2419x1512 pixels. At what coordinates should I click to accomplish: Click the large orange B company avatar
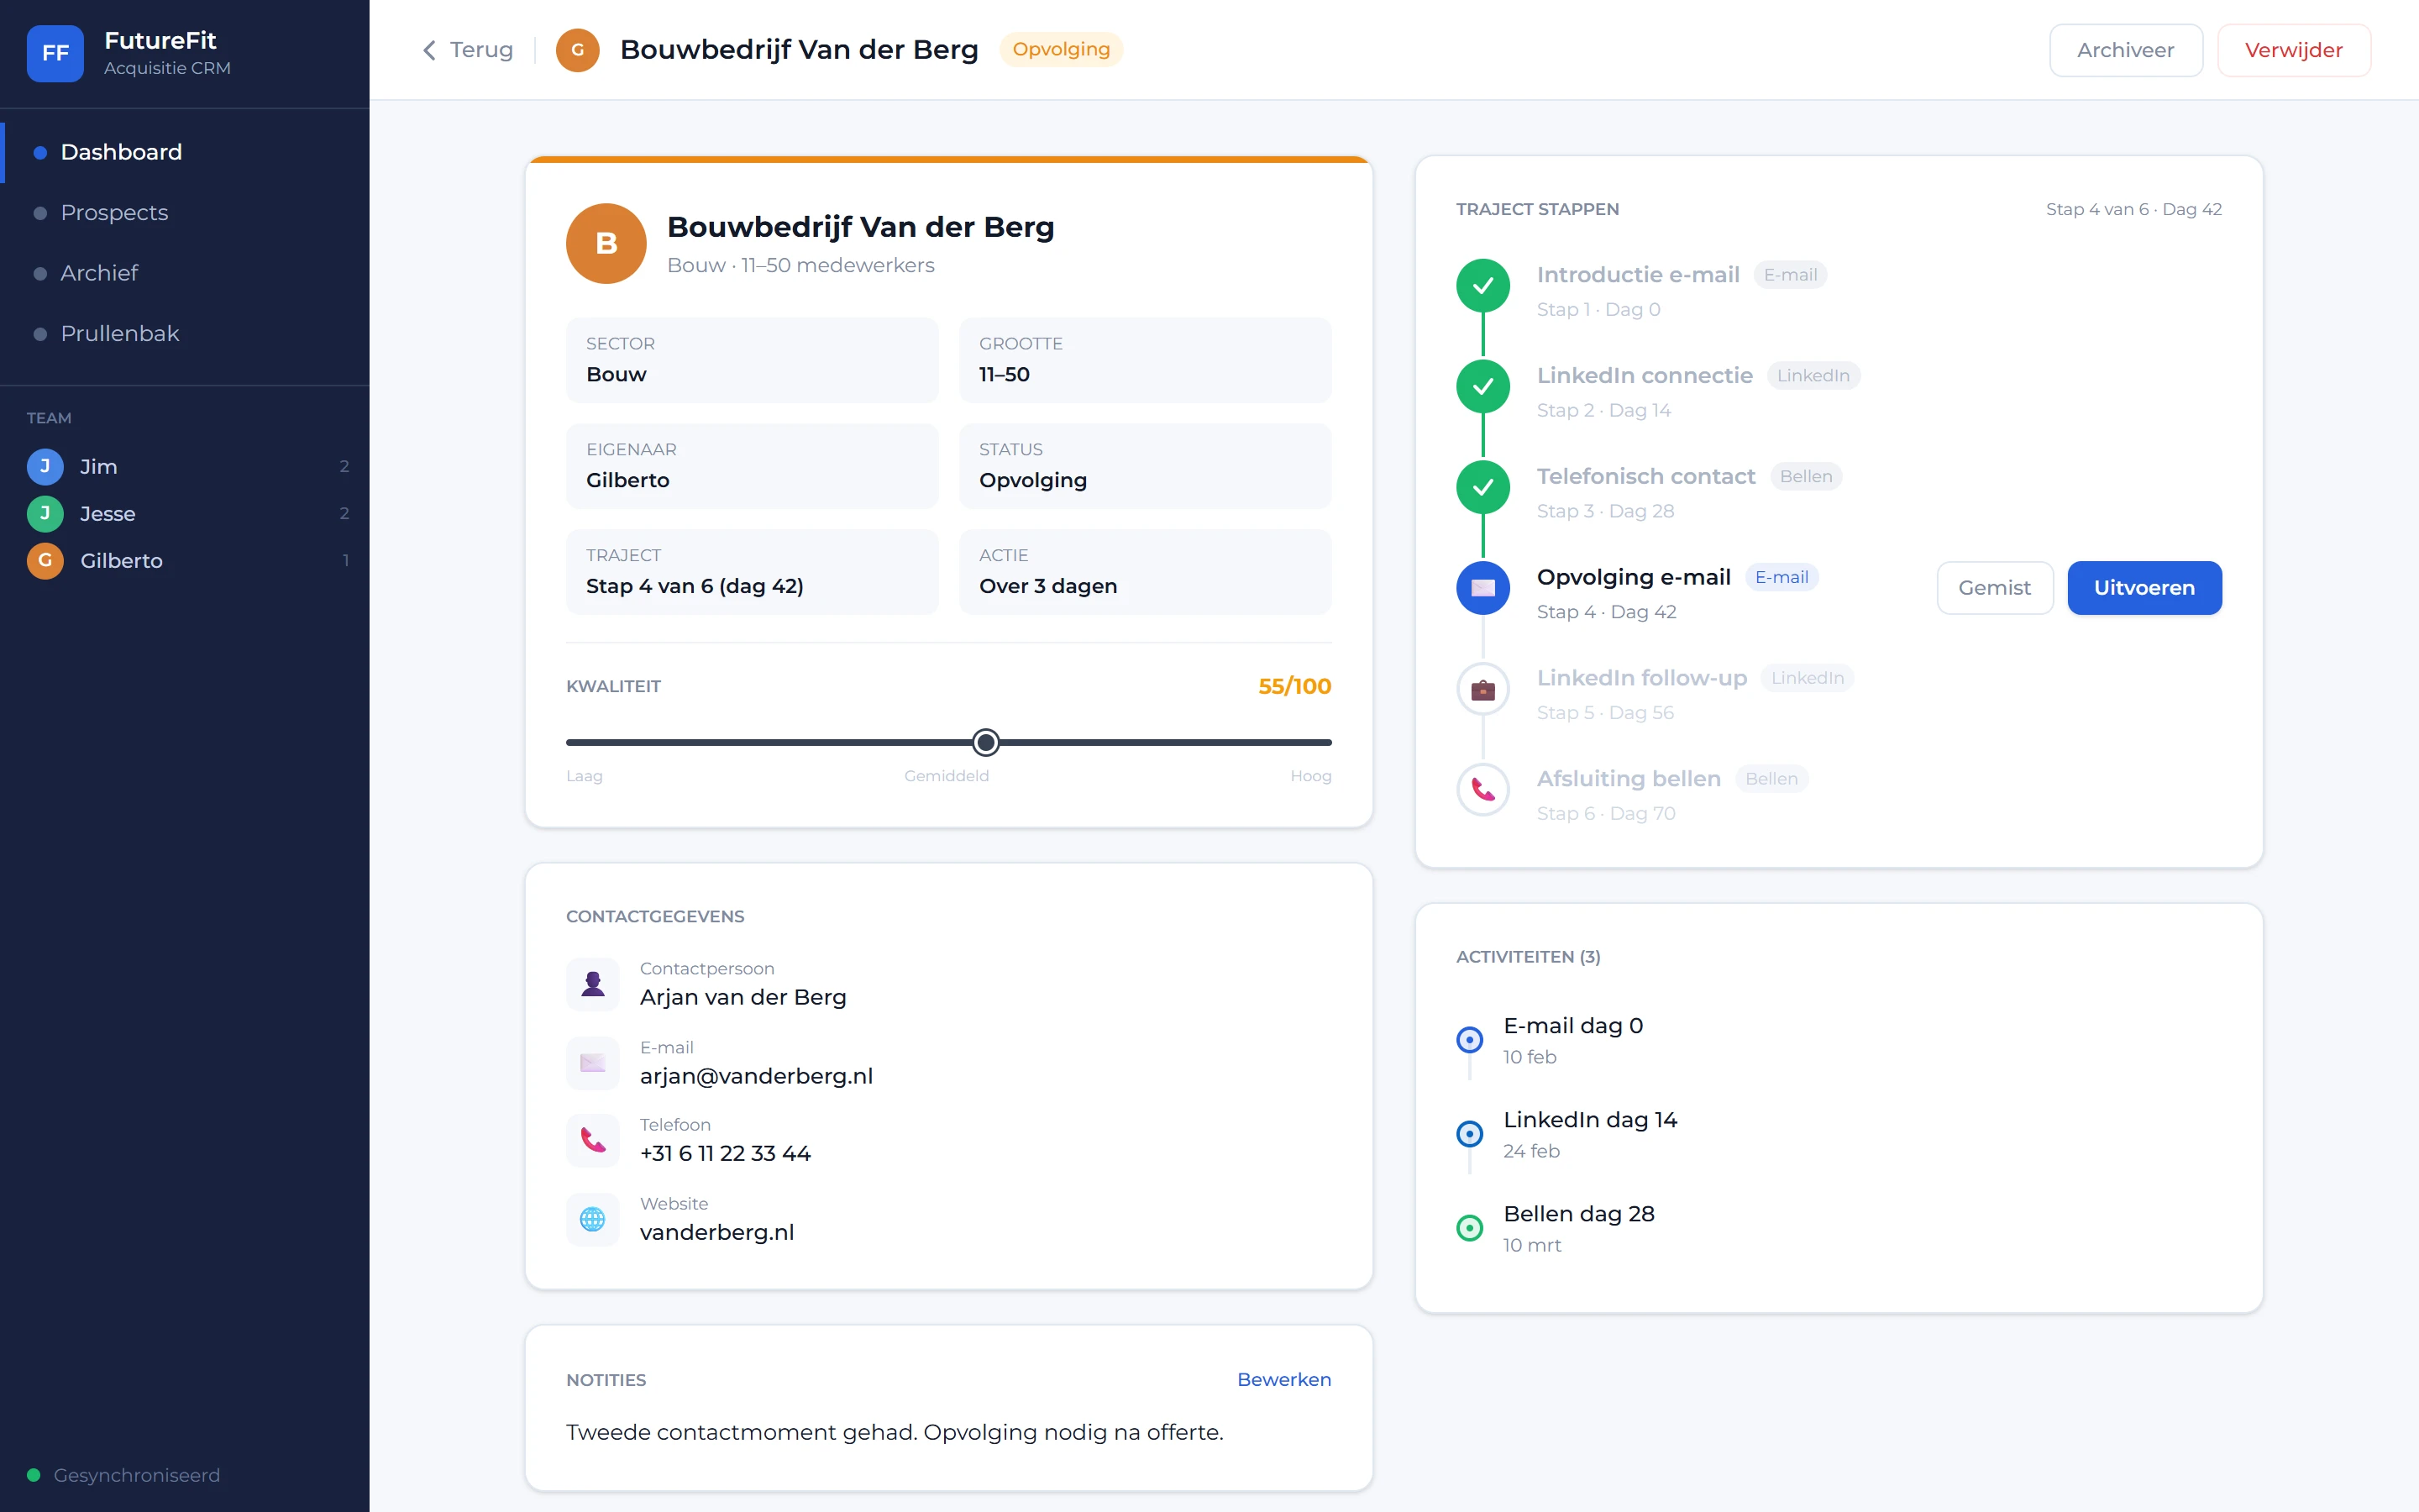pyautogui.click(x=606, y=243)
